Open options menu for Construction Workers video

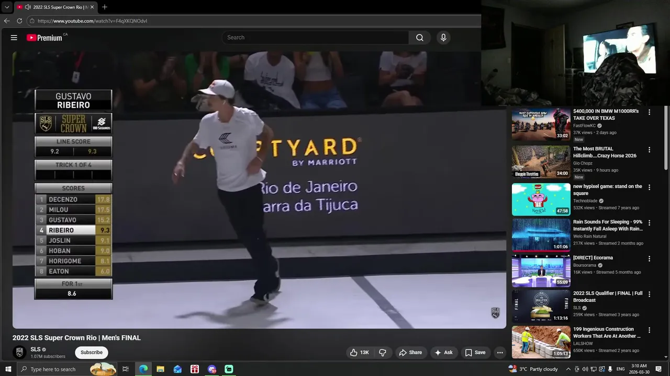[650, 330]
